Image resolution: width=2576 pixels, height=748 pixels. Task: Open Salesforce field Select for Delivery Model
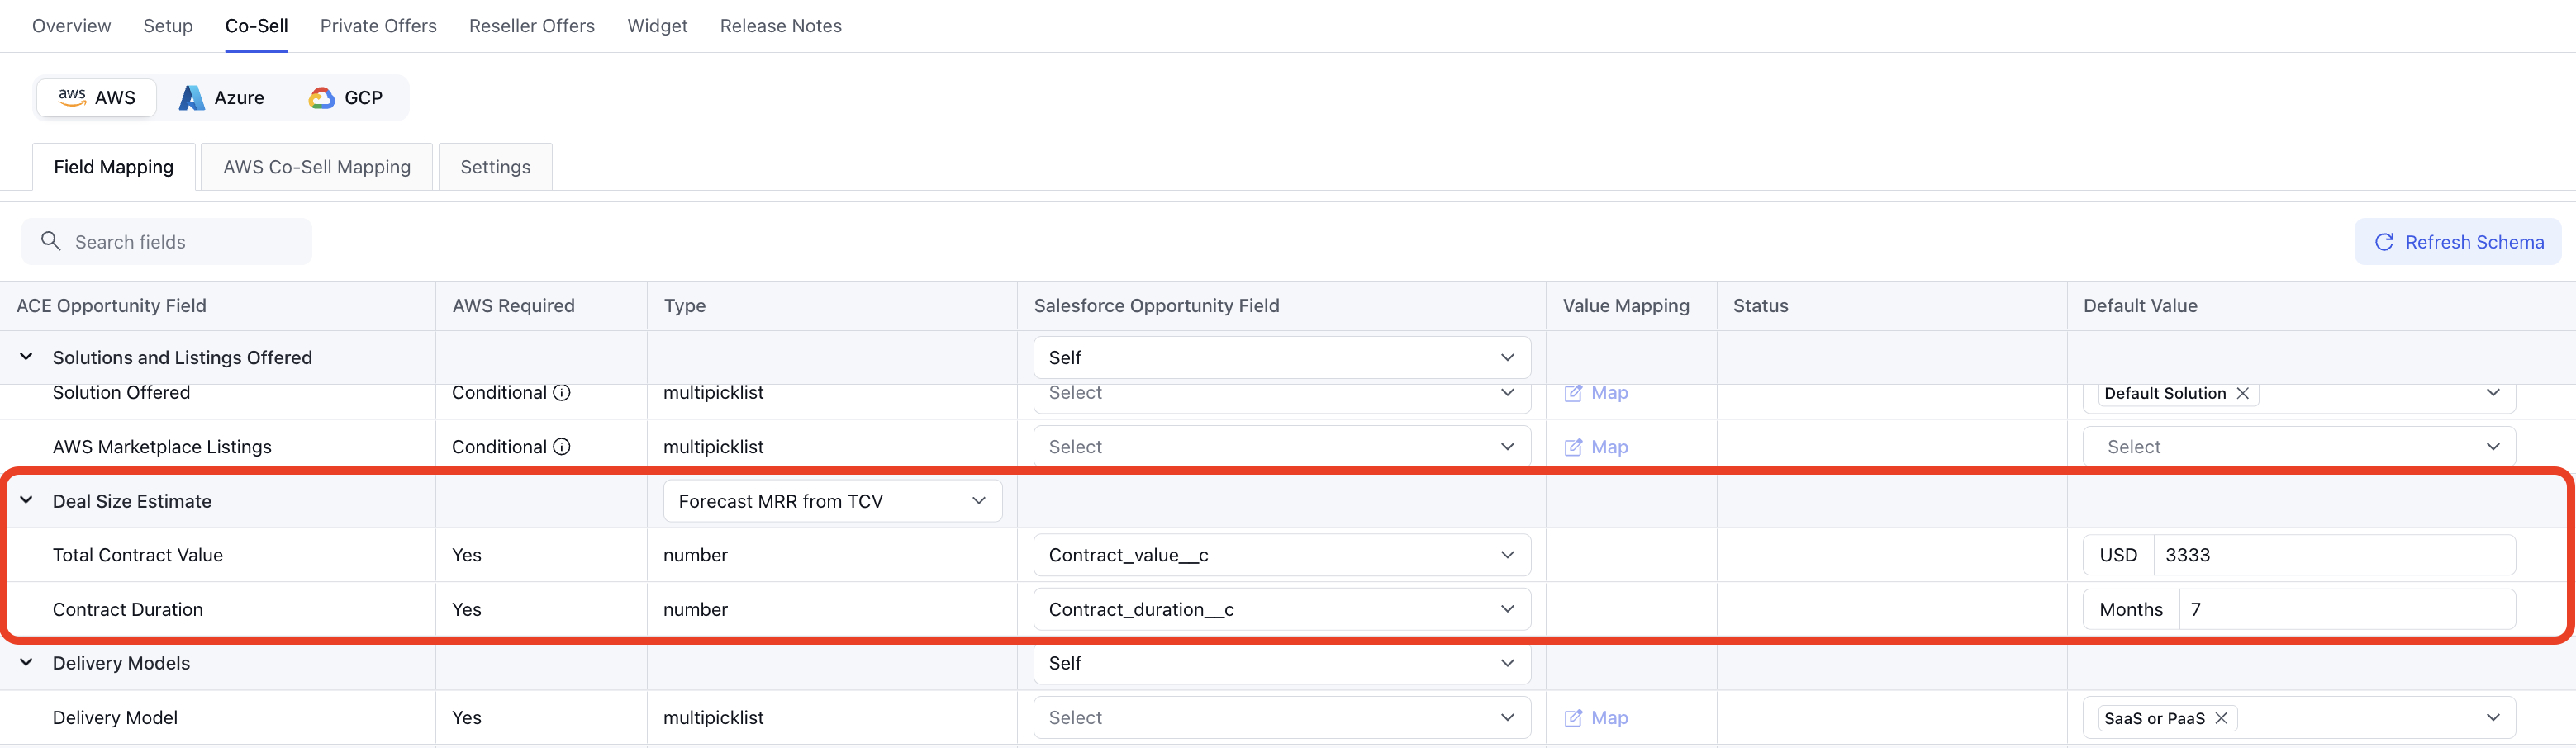tap(1282, 717)
